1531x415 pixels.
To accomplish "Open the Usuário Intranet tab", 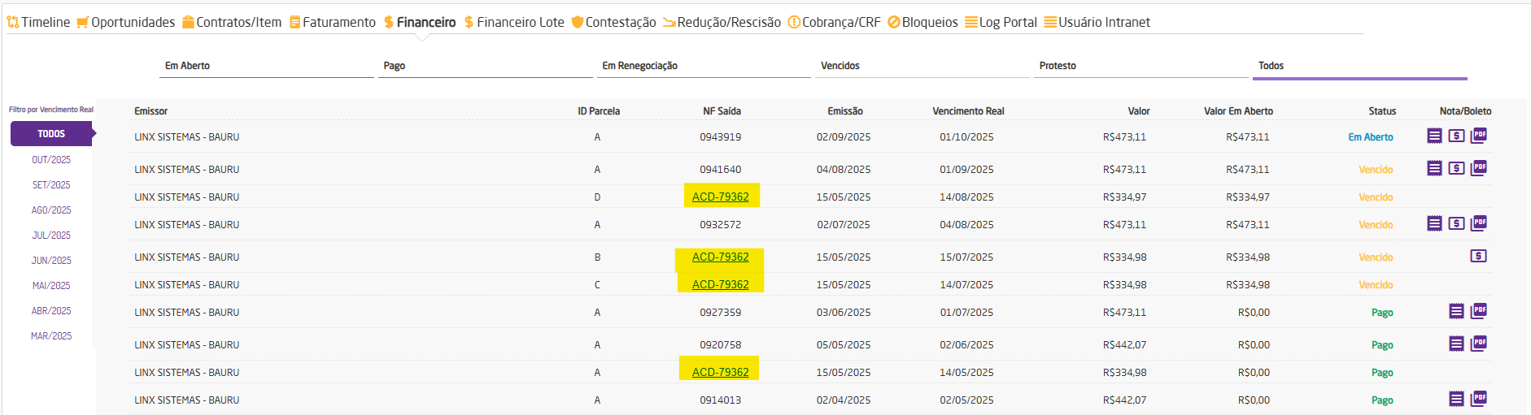I will coord(1097,22).
